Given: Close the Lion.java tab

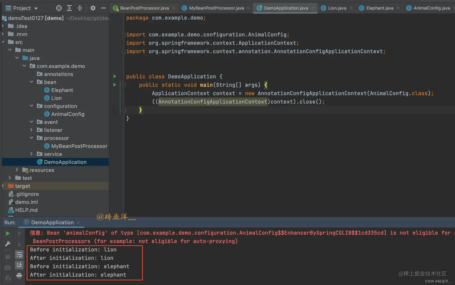Looking at the screenshot, I should click(351, 8).
